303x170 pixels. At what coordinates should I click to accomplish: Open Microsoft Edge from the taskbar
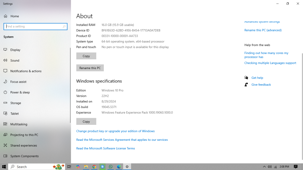pyautogui.click(x=119, y=167)
